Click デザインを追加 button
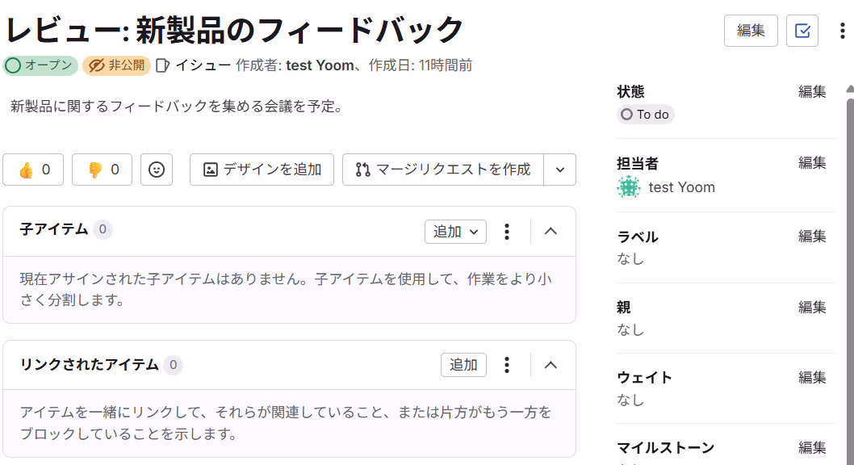Screen dimensions: 854x465 [x=262, y=170]
